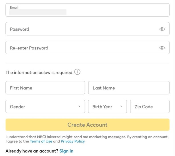Expand the Birth Year dropdown

point(104,107)
